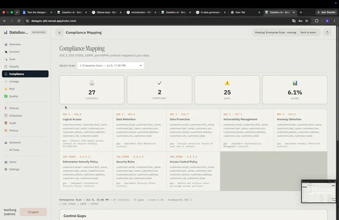Click the Policies shield icon

click(6, 108)
